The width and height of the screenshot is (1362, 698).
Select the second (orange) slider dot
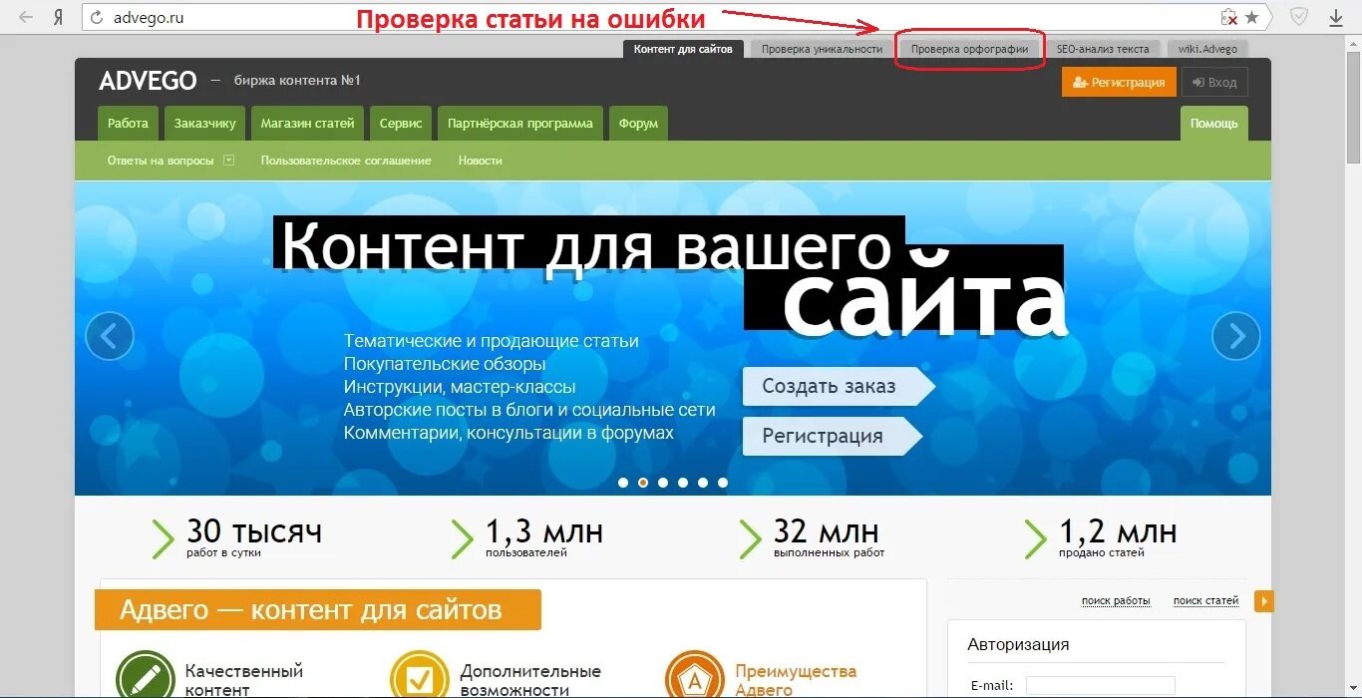coord(643,483)
